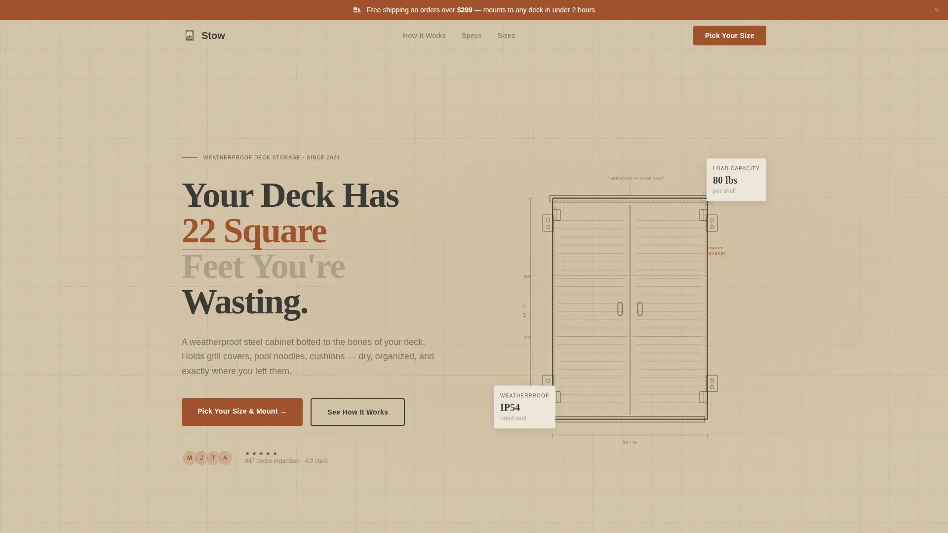Viewport: 948px width, 533px height.
Task: Select the A reviewer avatar
Action: point(225,458)
